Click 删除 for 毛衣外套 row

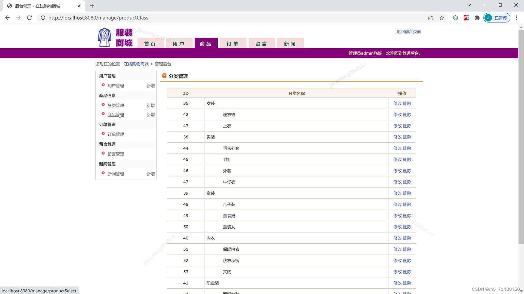[407, 148]
